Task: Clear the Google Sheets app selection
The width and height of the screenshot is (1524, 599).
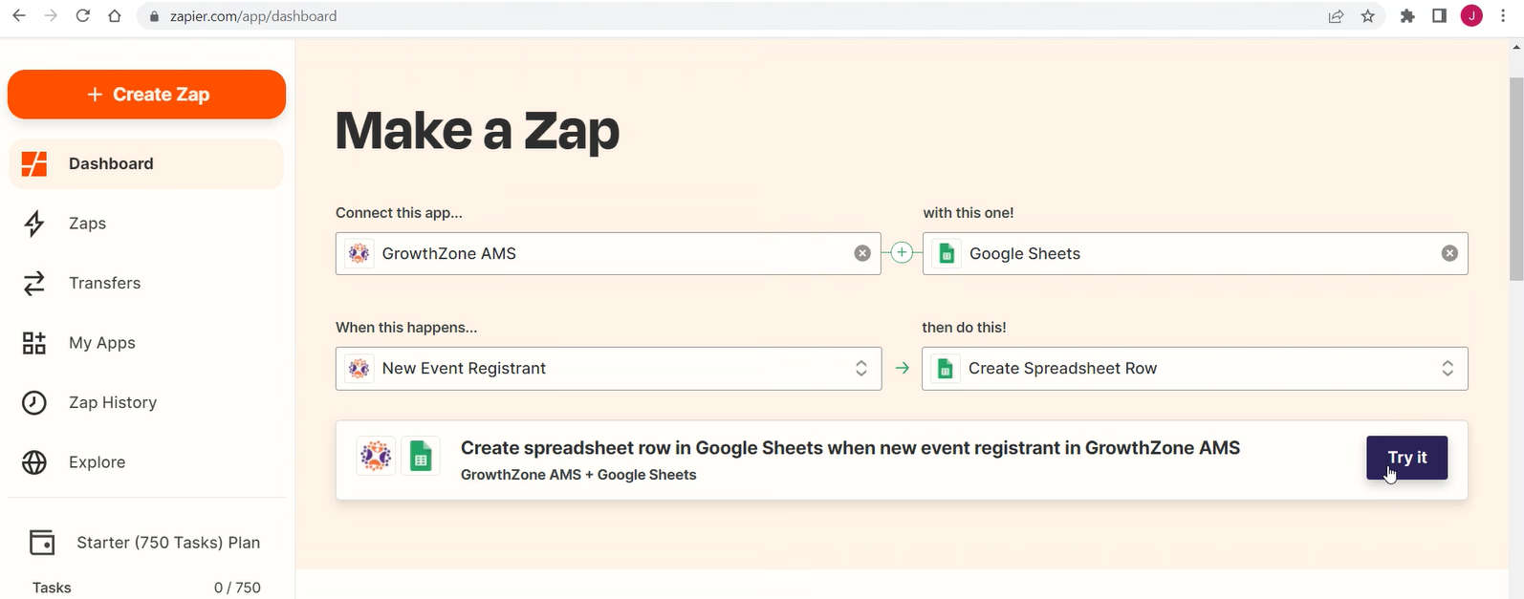Action: click(1449, 253)
